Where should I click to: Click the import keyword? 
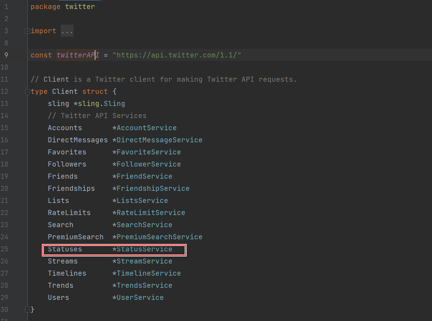point(43,31)
